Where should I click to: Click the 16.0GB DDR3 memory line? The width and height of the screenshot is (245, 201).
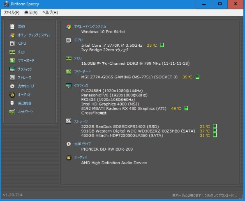point(135,64)
